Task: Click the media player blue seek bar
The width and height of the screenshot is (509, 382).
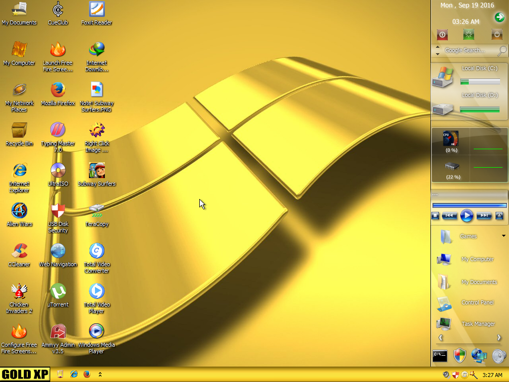Action: click(469, 205)
